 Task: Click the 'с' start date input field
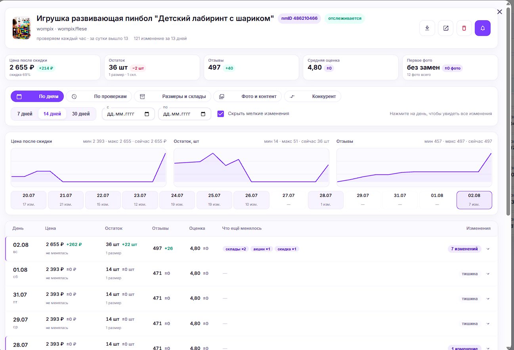coord(128,114)
